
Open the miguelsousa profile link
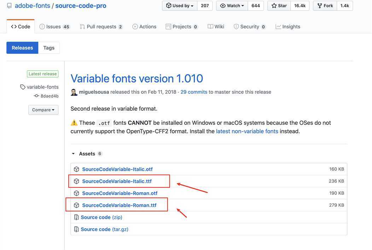94,92
